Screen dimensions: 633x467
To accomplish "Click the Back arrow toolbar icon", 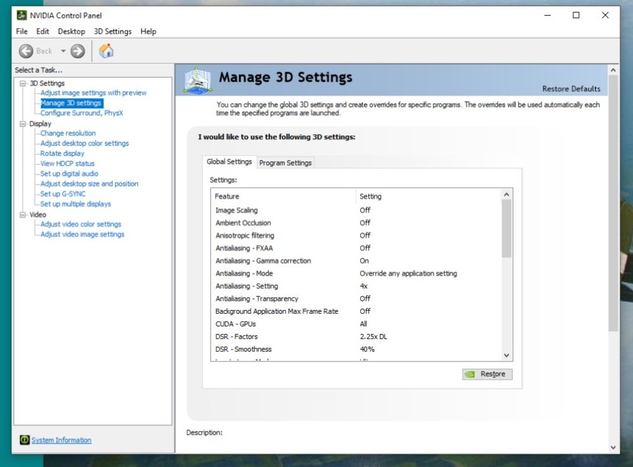I will point(26,51).
